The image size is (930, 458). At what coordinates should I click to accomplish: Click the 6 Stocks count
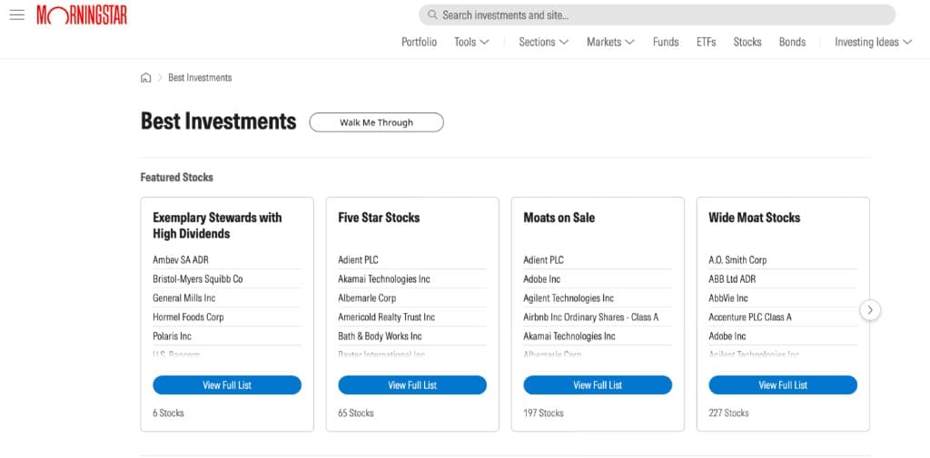168,413
